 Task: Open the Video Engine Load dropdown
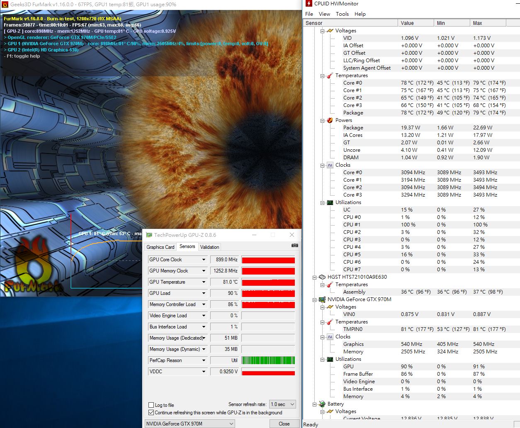click(x=204, y=316)
